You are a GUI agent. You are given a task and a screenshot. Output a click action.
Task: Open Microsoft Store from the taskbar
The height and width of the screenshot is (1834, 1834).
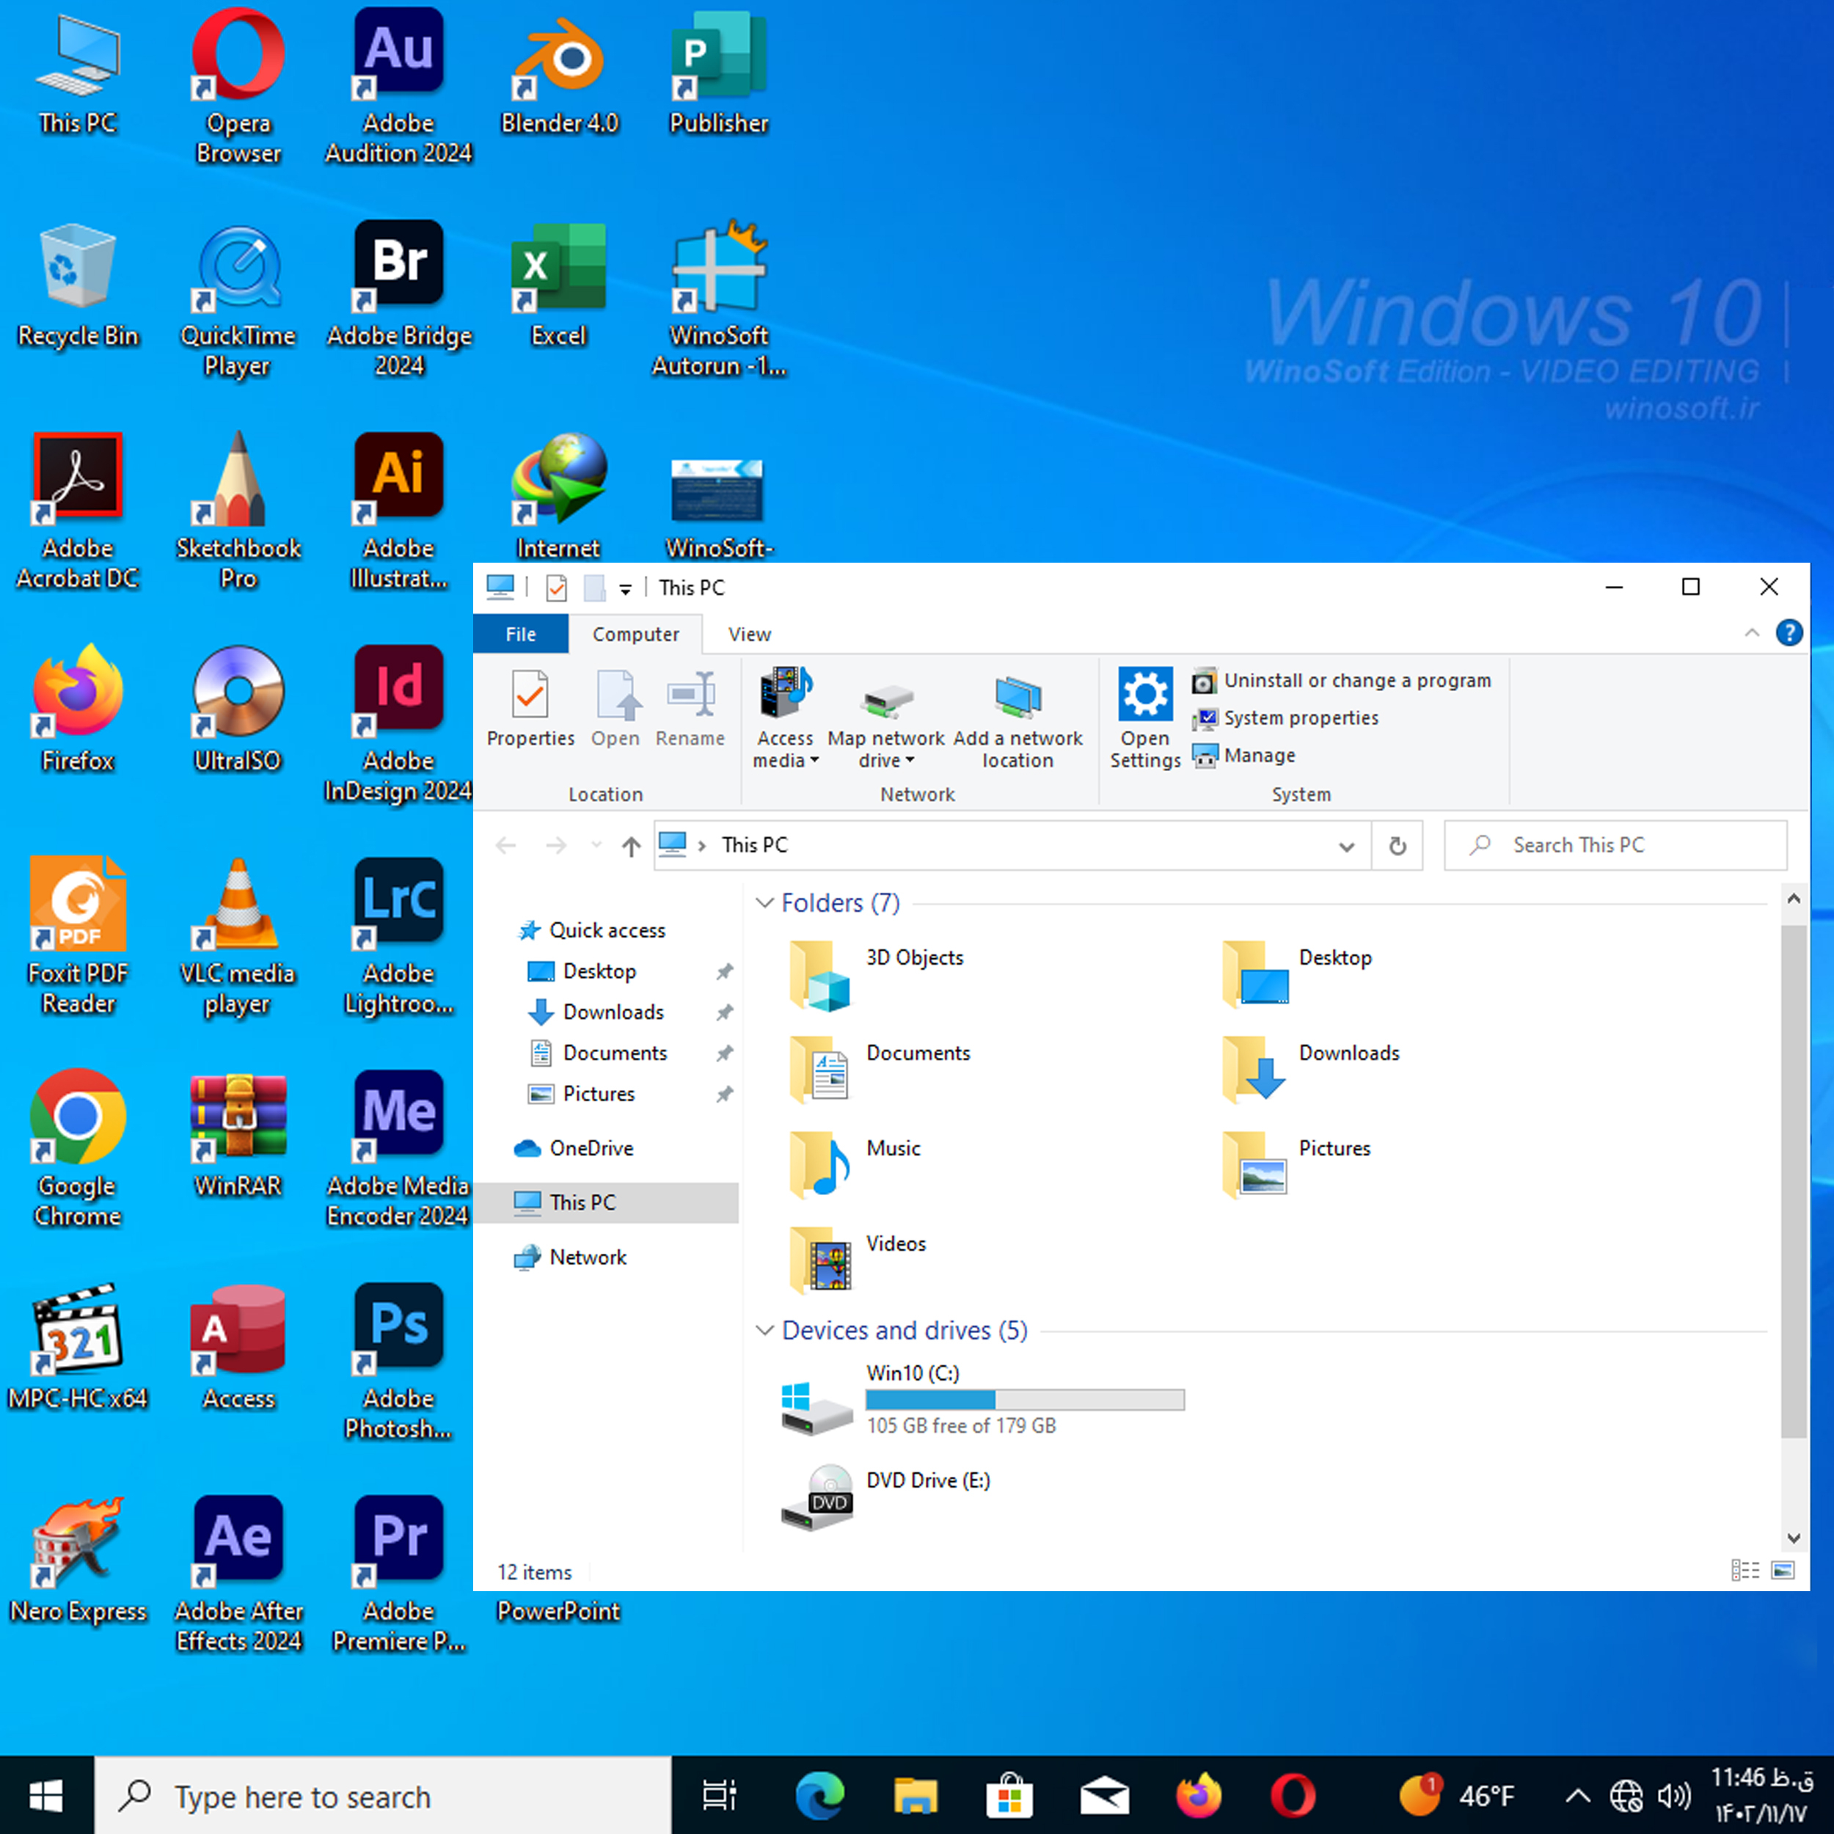1009,1795
